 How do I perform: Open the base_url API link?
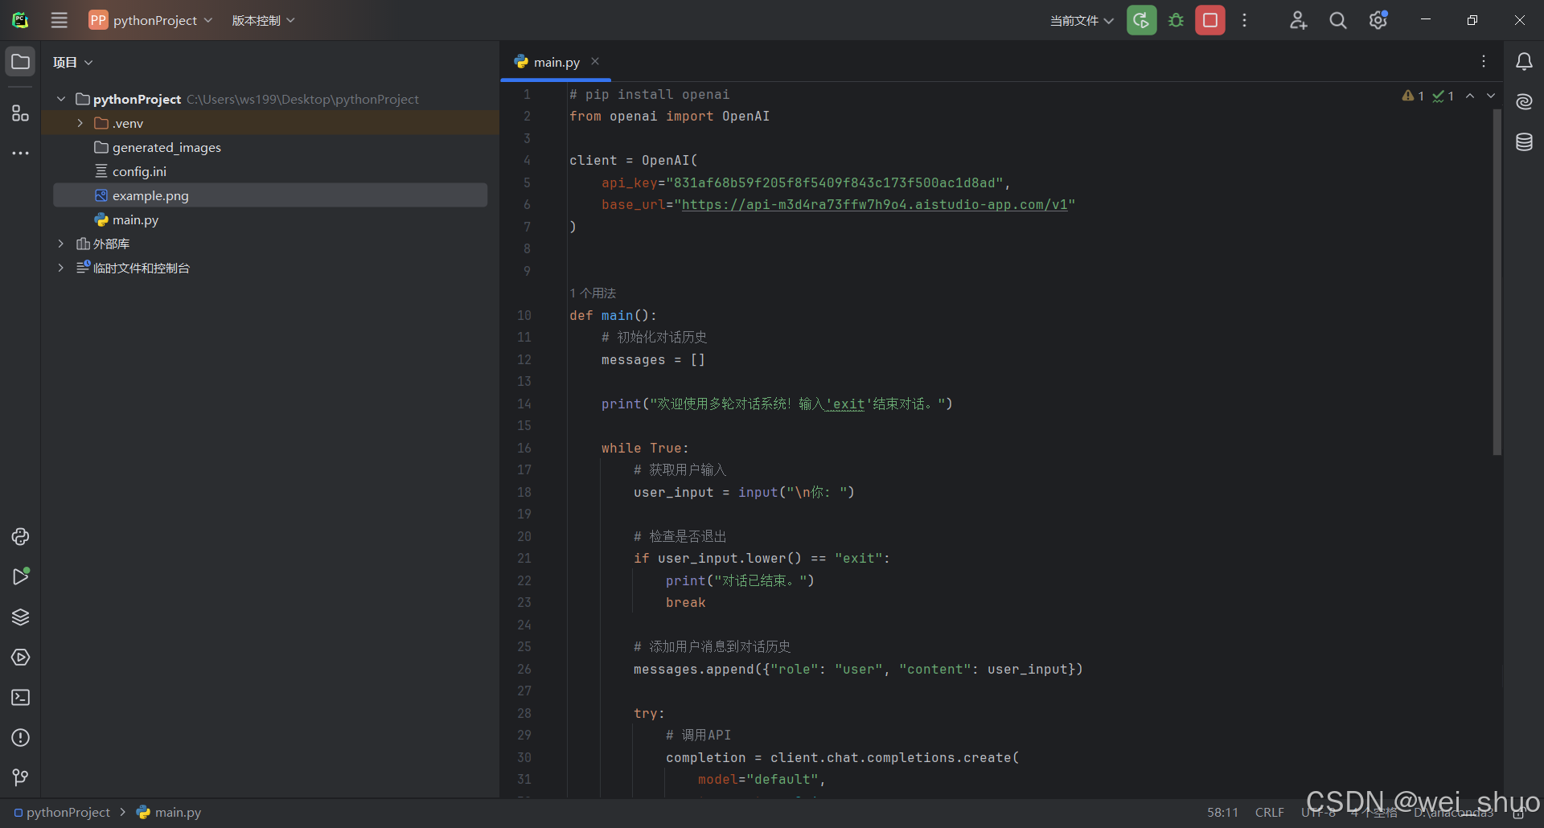(x=874, y=205)
